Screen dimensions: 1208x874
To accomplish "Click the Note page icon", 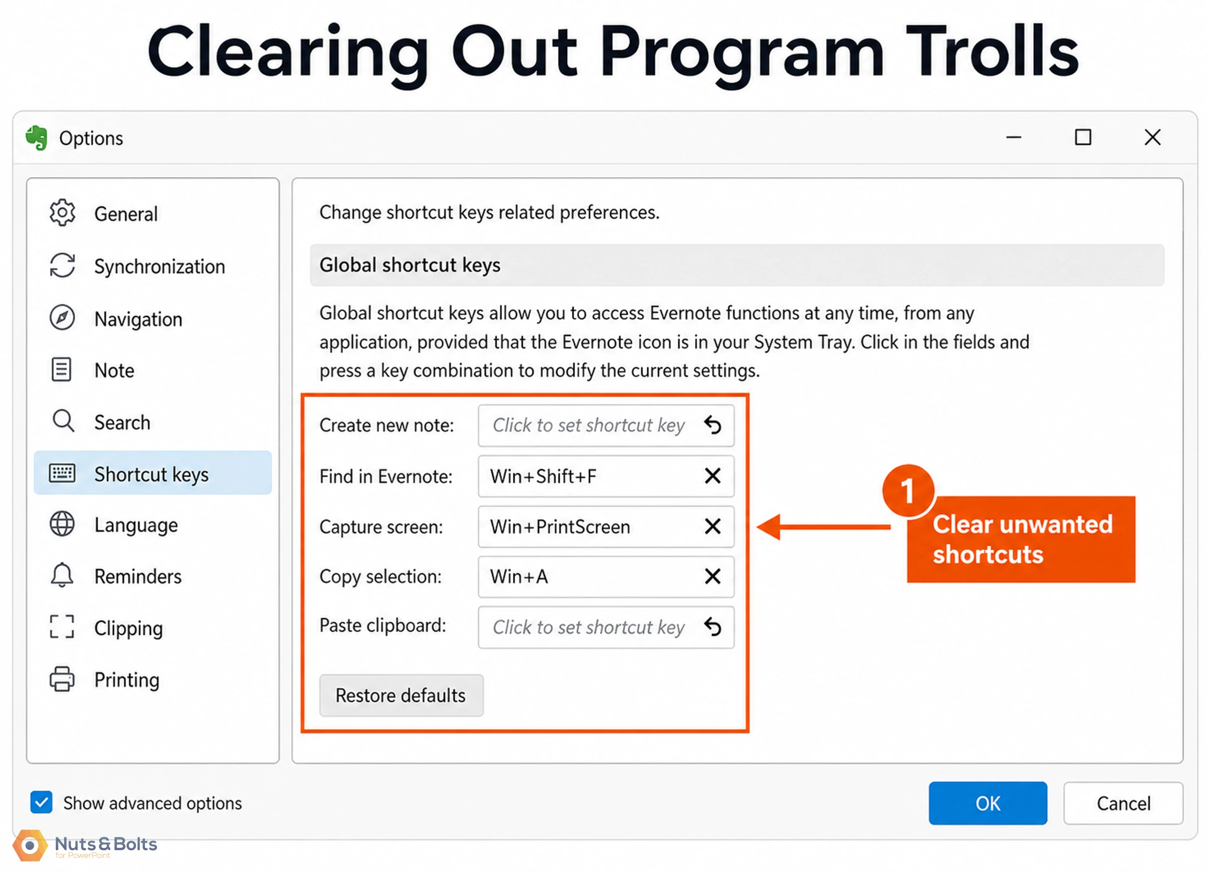I will pos(61,370).
